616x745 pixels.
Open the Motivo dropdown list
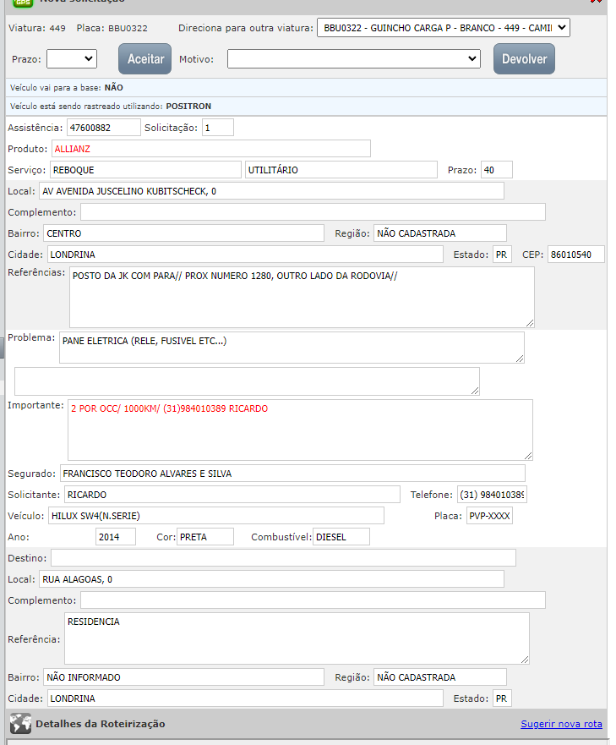[354, 59]
